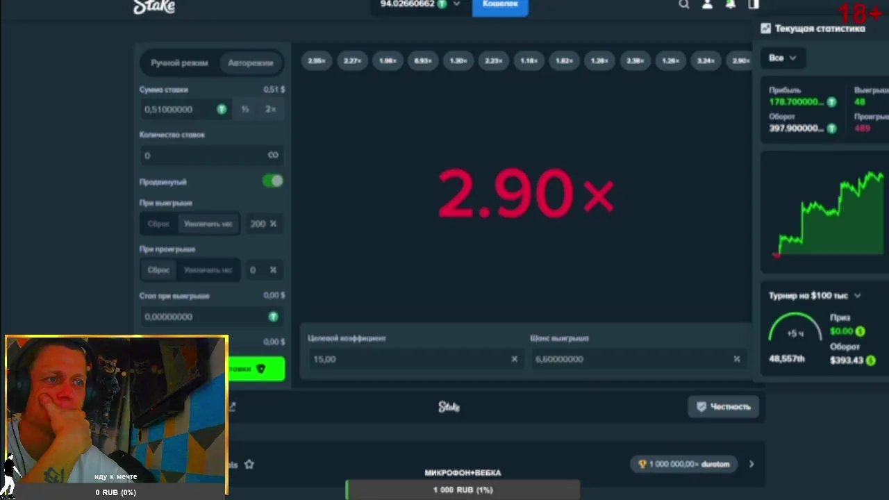Viewport: 889px width, 500px height.
Task: Double the bet with 2× button
Action: tap(270, 109)
